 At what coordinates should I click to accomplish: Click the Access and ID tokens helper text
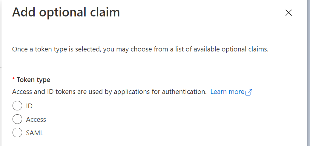pyautogui.click(x=109, y=92)
